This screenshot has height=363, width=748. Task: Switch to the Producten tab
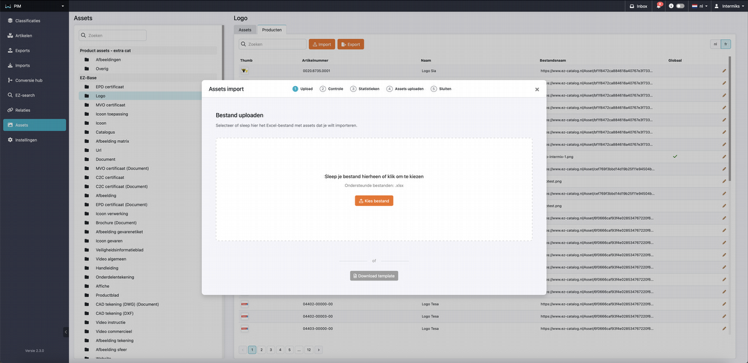[272, 30]
